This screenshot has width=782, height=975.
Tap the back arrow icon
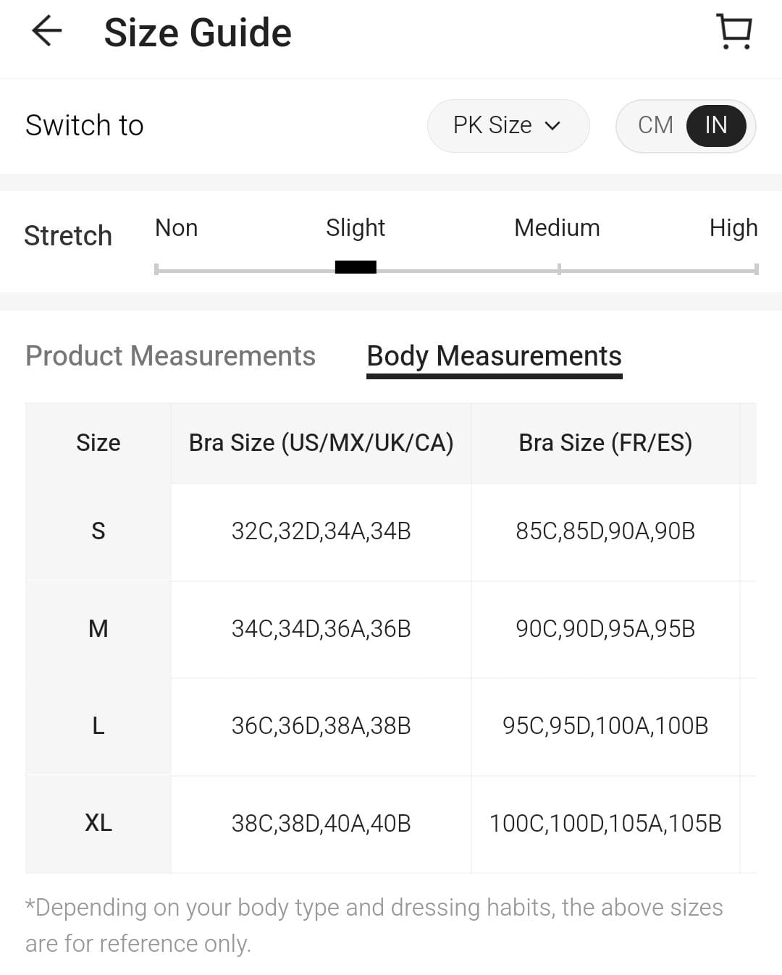pyautogui.click(x=47, y=32)
